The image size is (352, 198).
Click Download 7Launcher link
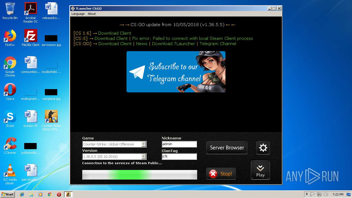click(174, 44)
